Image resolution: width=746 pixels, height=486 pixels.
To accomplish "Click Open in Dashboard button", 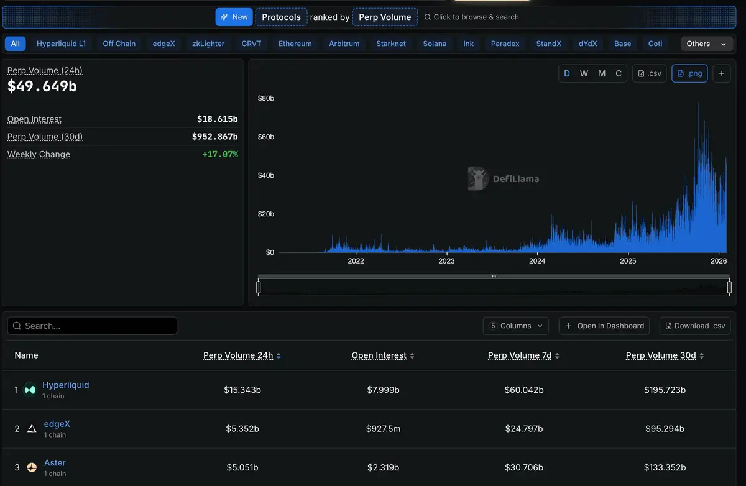I will click(x=604, y=326).
